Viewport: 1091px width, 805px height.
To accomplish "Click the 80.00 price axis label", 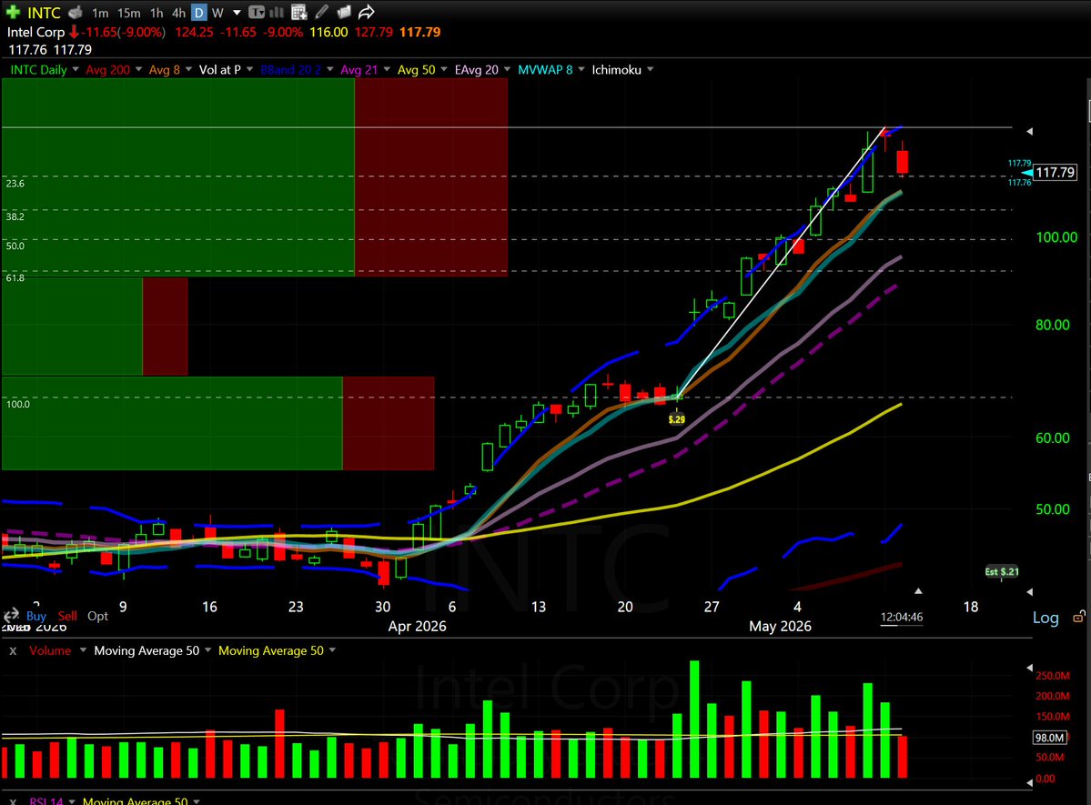I will pyautogui.click(x=1052, y=325).
